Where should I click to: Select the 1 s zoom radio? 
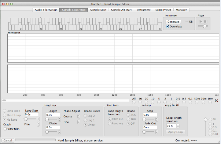(172, 102)
